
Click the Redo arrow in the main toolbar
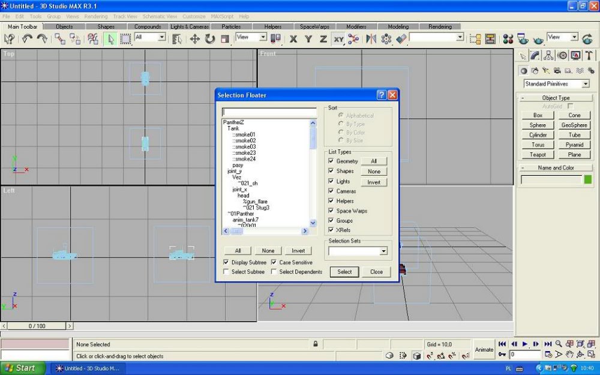pyautogui.click(x=42, y=38)
